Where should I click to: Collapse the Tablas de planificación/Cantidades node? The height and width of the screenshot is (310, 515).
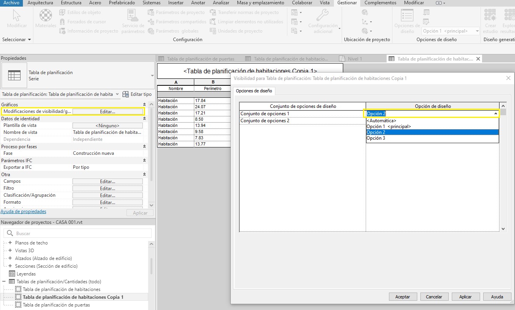[4, 282]
